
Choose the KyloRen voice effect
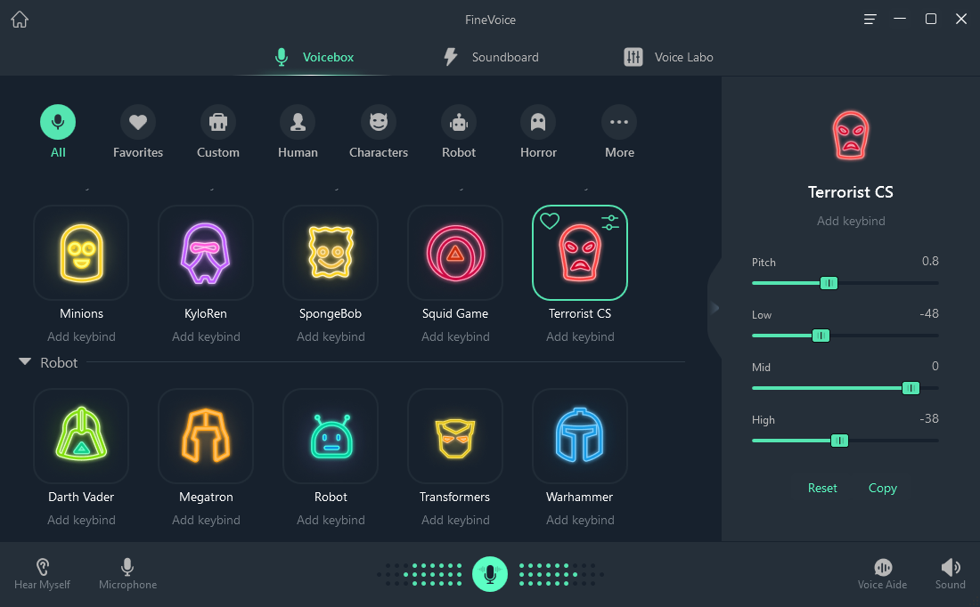[x=206, y=253]
